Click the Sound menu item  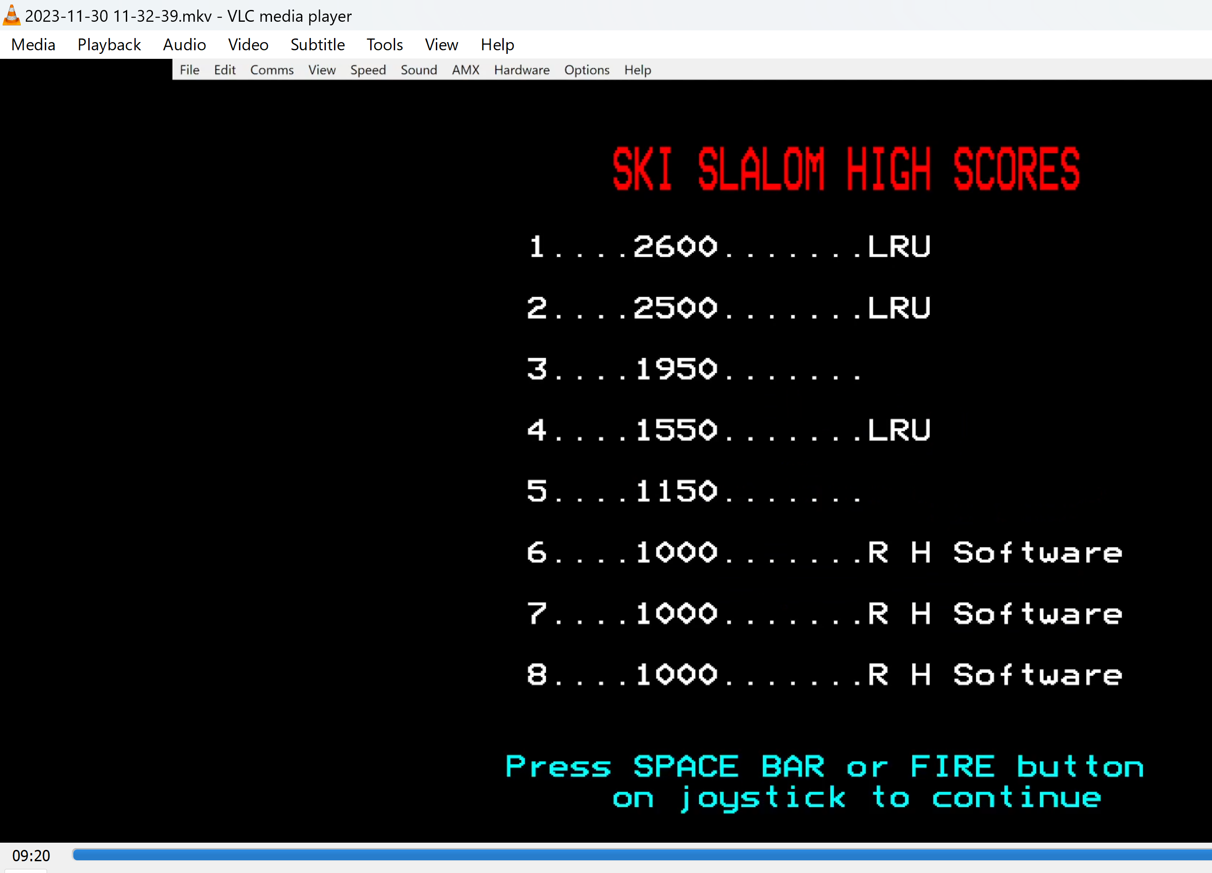coord(419,70)
